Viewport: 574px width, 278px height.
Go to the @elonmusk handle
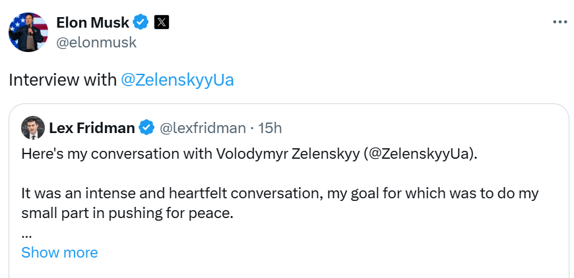(x=96, y=42)
